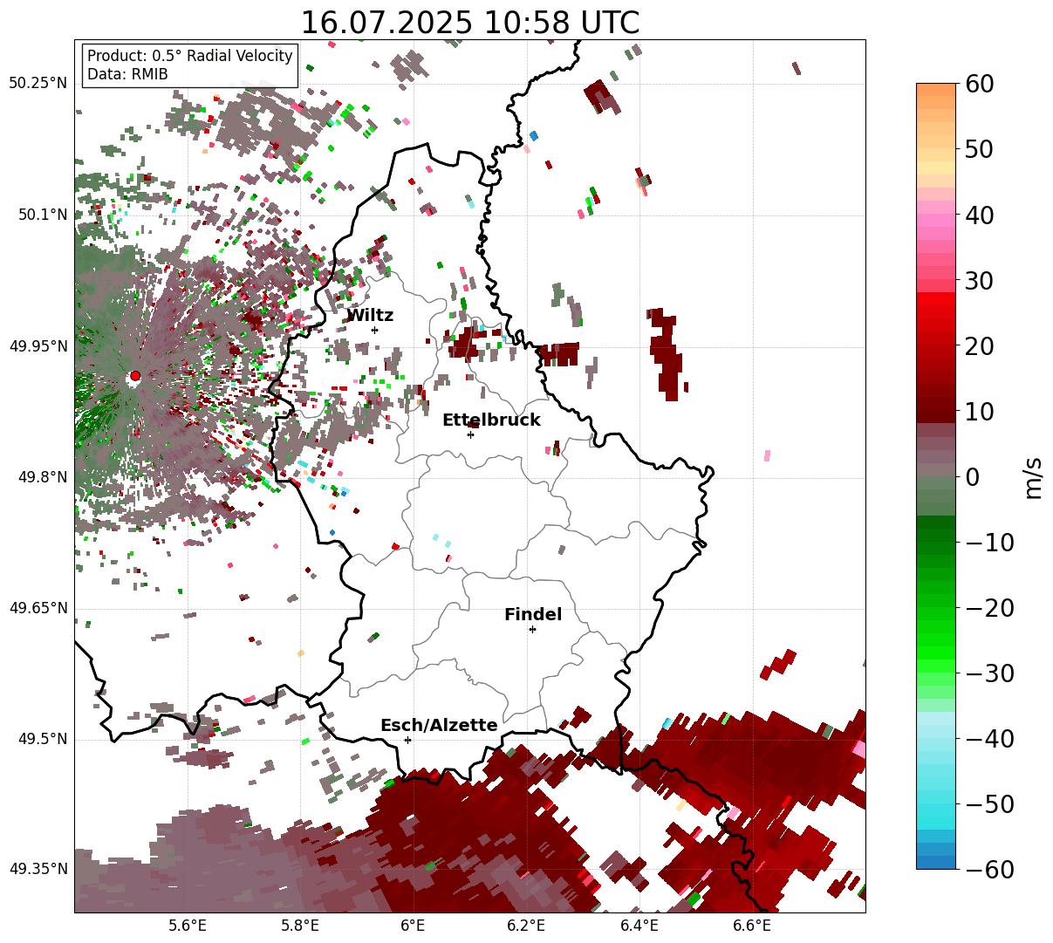Click the title '16.07.2025 10:58 UTC'
The width and height of the screenshot is (1053, 943).
(x=469, y=22)
